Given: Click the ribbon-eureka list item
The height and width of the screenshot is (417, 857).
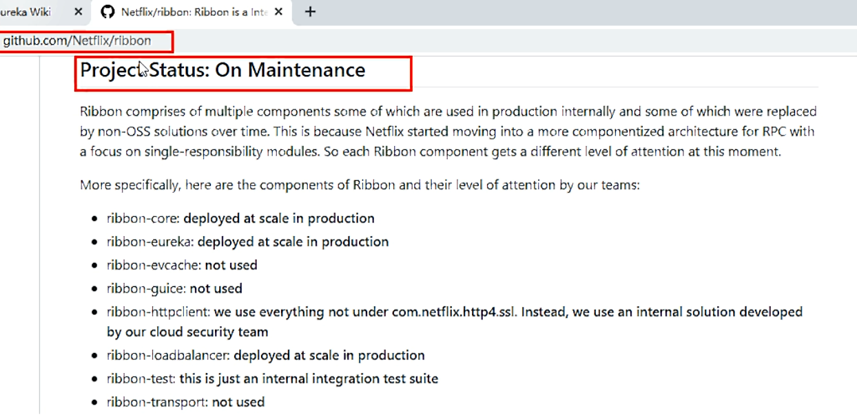Looking at the screenshot, I should click(x=247, y=242).
